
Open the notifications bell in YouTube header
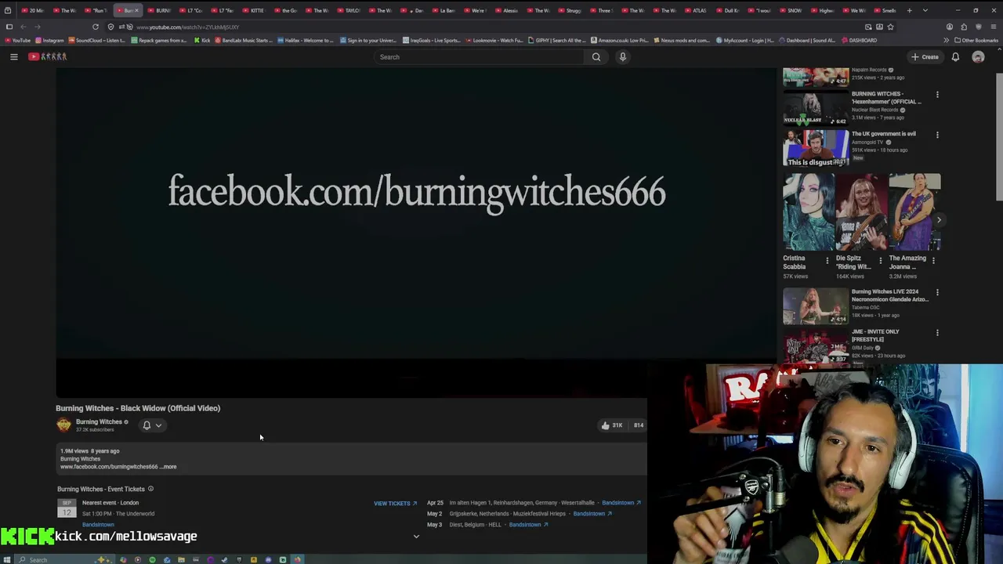955,56
